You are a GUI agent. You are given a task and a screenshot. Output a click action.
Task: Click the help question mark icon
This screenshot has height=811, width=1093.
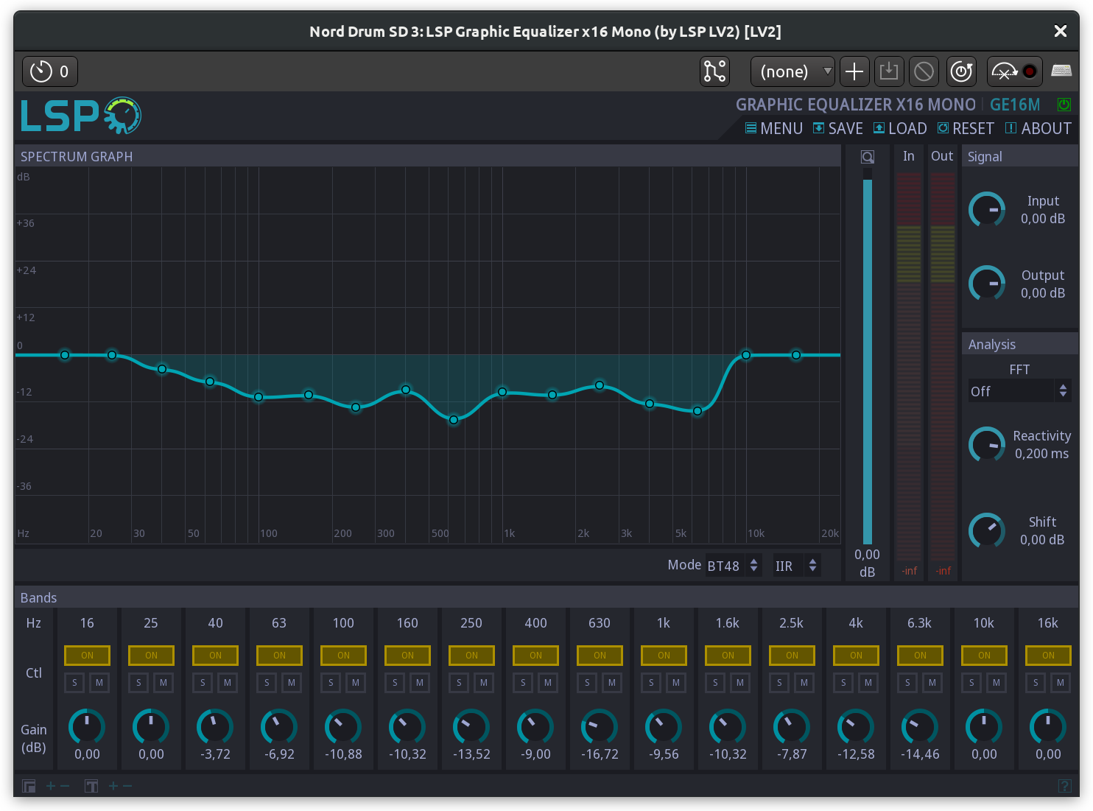(x=1064, y=786)
